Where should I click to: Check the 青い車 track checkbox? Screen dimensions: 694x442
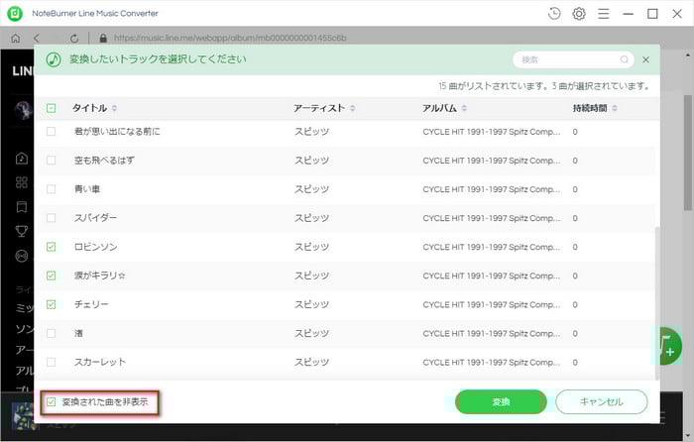tap(51, 189)
